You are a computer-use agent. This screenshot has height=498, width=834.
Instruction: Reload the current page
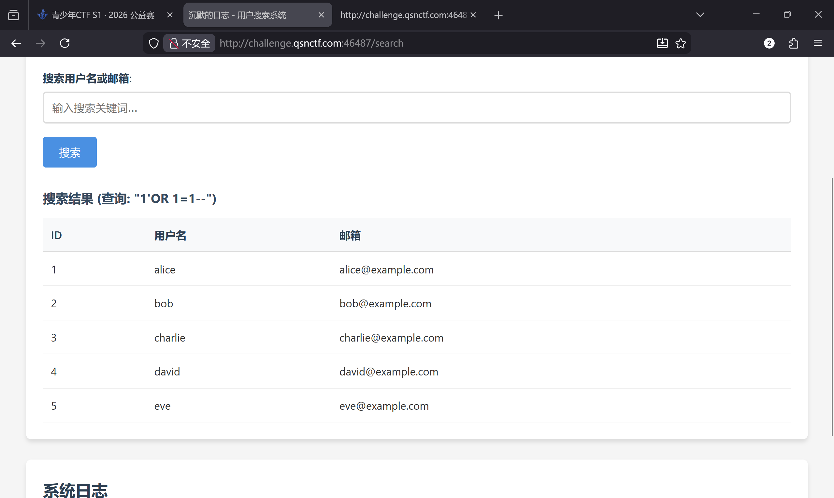pos(65,43)
